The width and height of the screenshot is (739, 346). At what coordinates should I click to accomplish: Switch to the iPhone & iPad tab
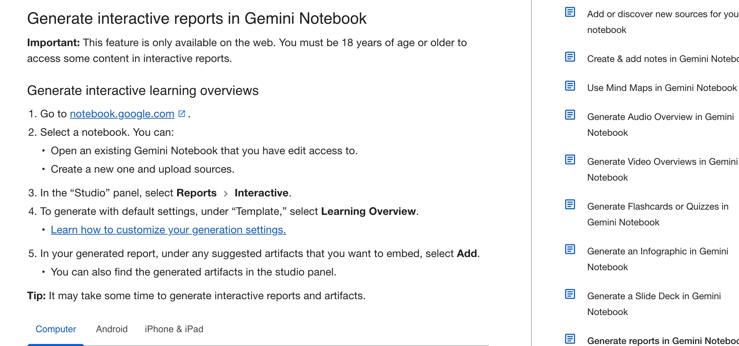point(174,329)
